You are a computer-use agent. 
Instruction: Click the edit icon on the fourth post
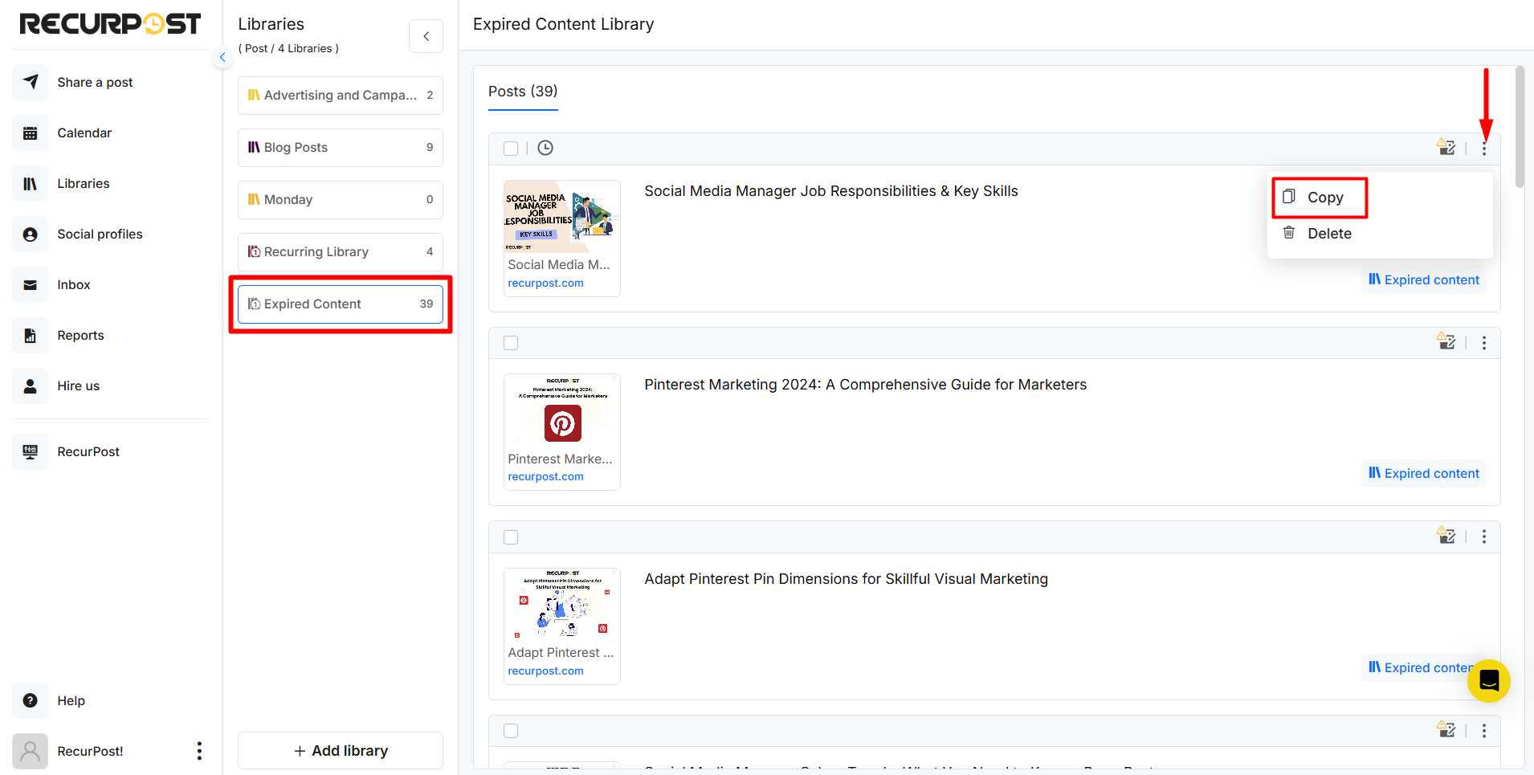pos(1446,730)
